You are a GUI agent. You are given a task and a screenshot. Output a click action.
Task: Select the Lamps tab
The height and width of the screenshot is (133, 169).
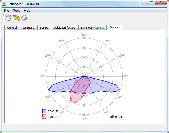pyautogui.click(x=44, y=28)
